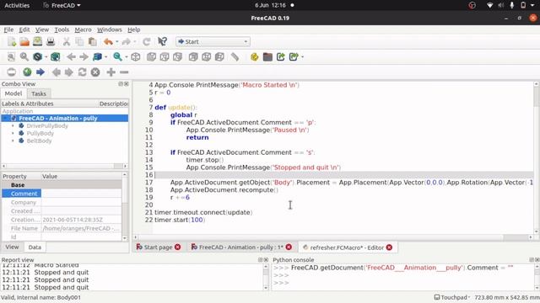Click the Draw Style icon
540x303 pixels.
pos(37,56)
